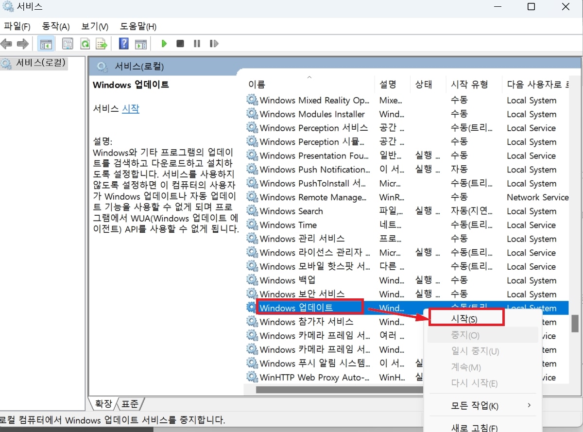Select Windows PushToInstall 서 row
The image size is (583, 432).
[407, 183]
